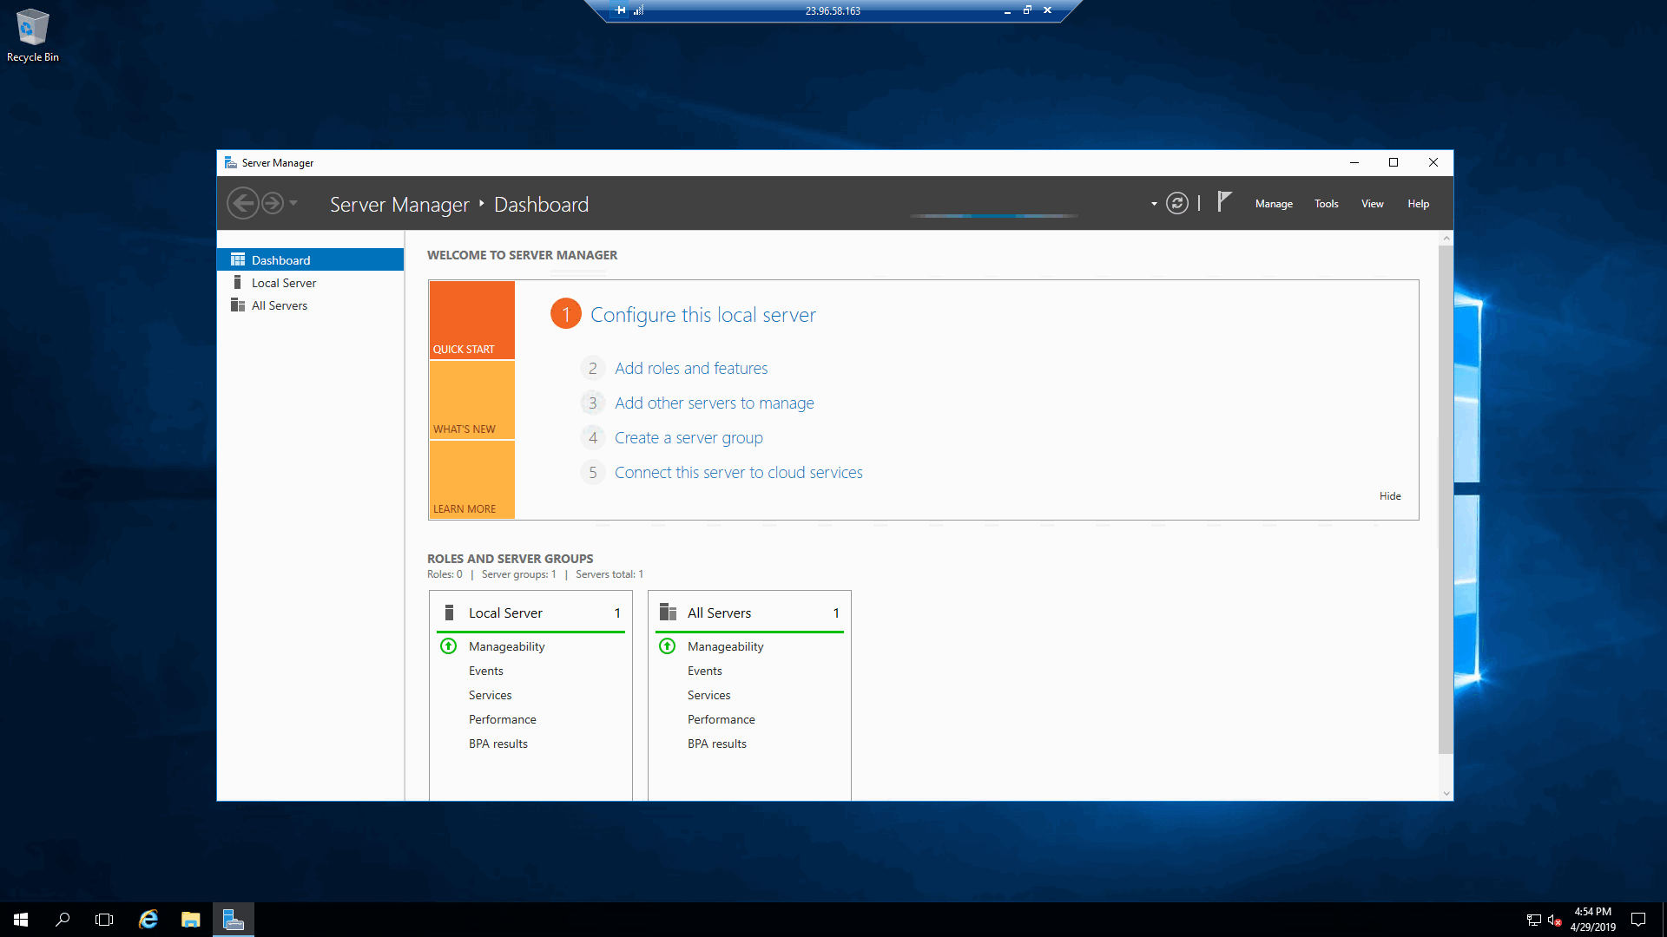Click Configure this local server link
The image size is (1667, 937).
703,315
